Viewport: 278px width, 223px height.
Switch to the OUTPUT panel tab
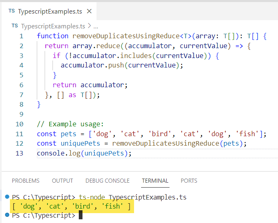coord(62,181)
